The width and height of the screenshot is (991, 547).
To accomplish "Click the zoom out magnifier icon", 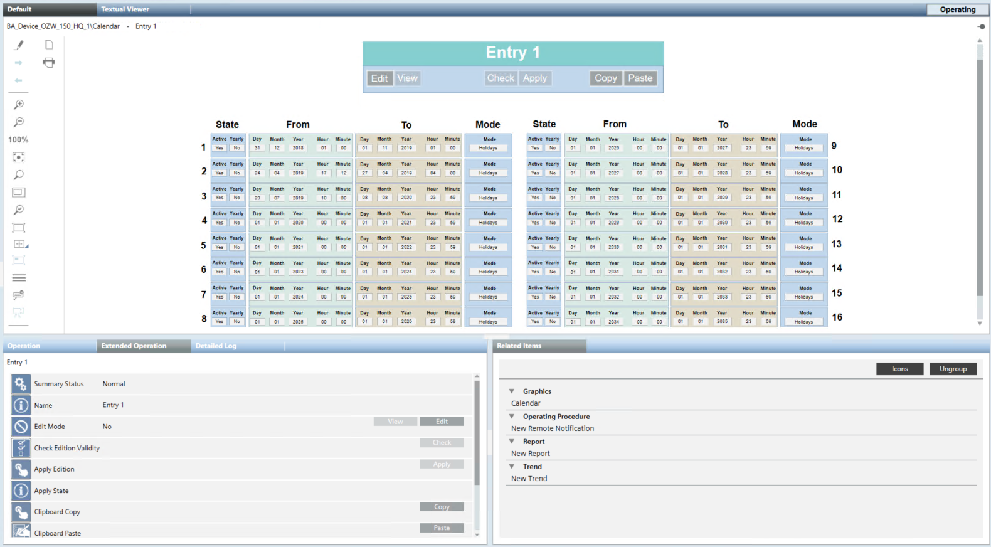I will pyautogui.click(x=19, y=122).
